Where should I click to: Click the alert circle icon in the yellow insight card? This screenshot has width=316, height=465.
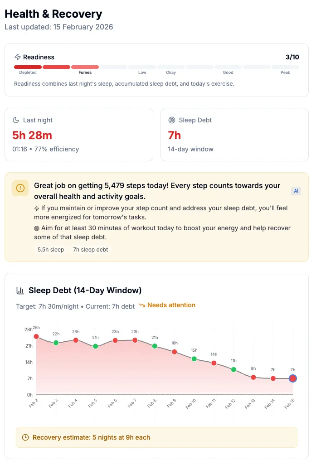20,188
